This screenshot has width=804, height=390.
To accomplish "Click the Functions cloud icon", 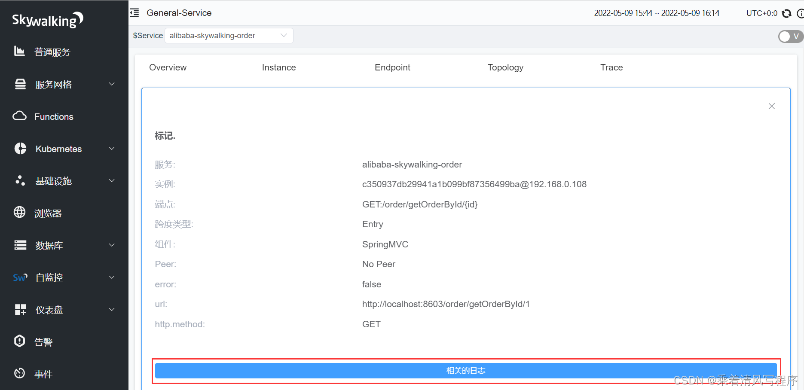I will (20, 116).
